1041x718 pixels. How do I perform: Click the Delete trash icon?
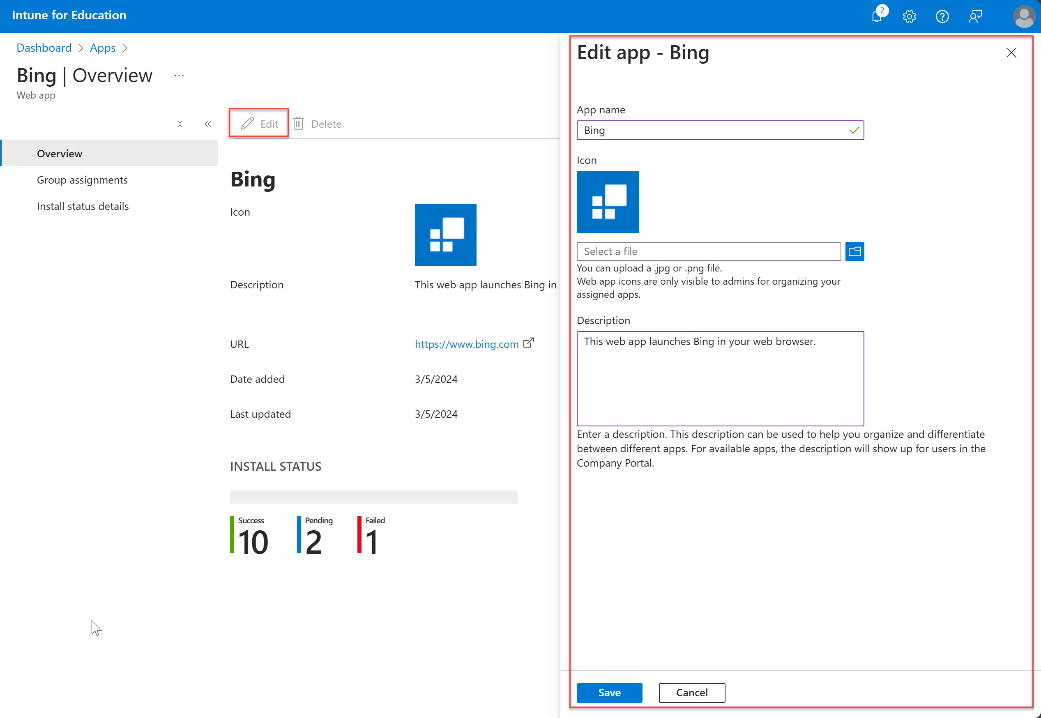coord(299,122)
